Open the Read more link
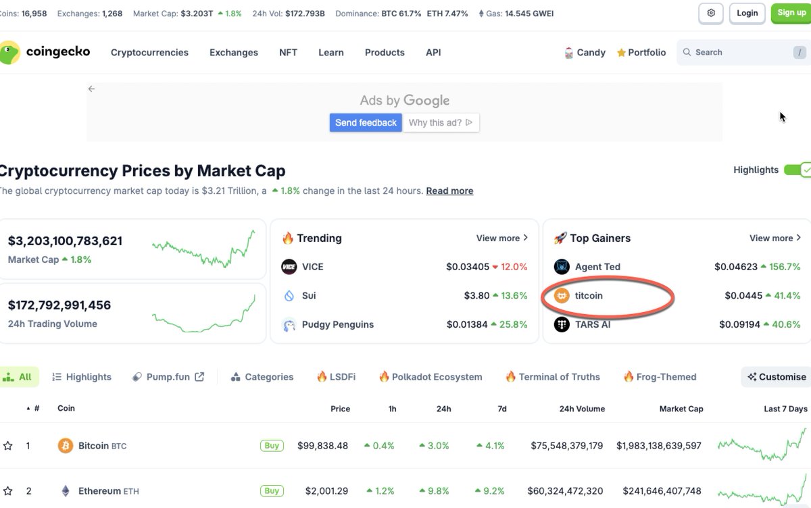 (449, 190)
